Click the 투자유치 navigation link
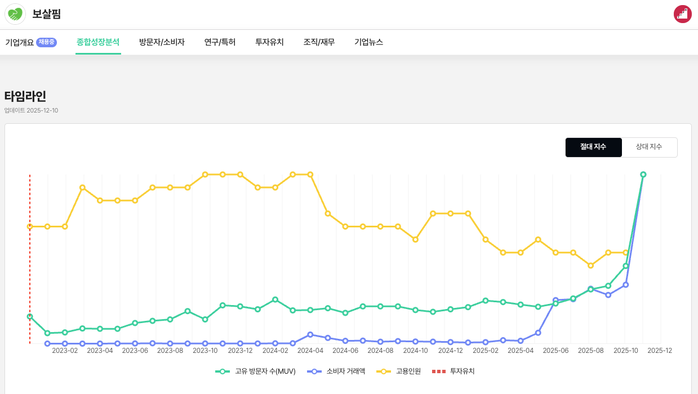 pyautogui.click(x=269, y=42)
